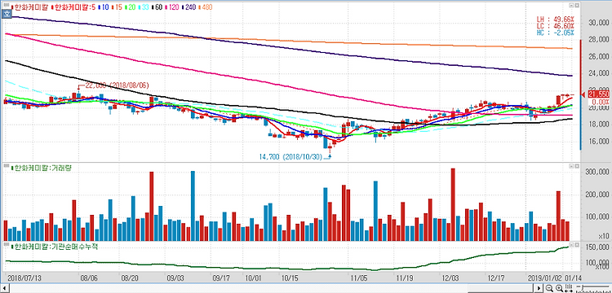612x293 pixels.
Task: Click the chart width arrows icon
Action: tap(568, 288)
